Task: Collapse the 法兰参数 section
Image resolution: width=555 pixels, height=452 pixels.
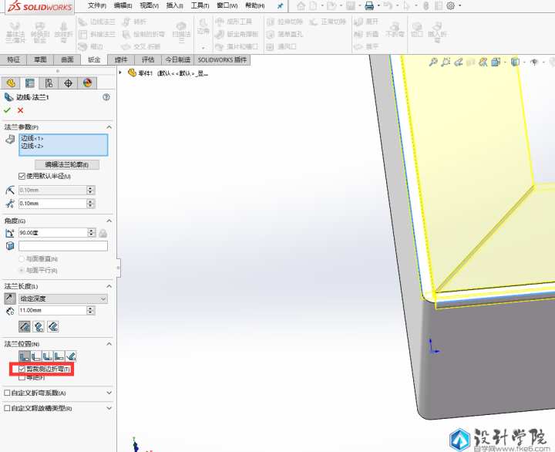Action: pyautogui.click(x=109, y=126)
